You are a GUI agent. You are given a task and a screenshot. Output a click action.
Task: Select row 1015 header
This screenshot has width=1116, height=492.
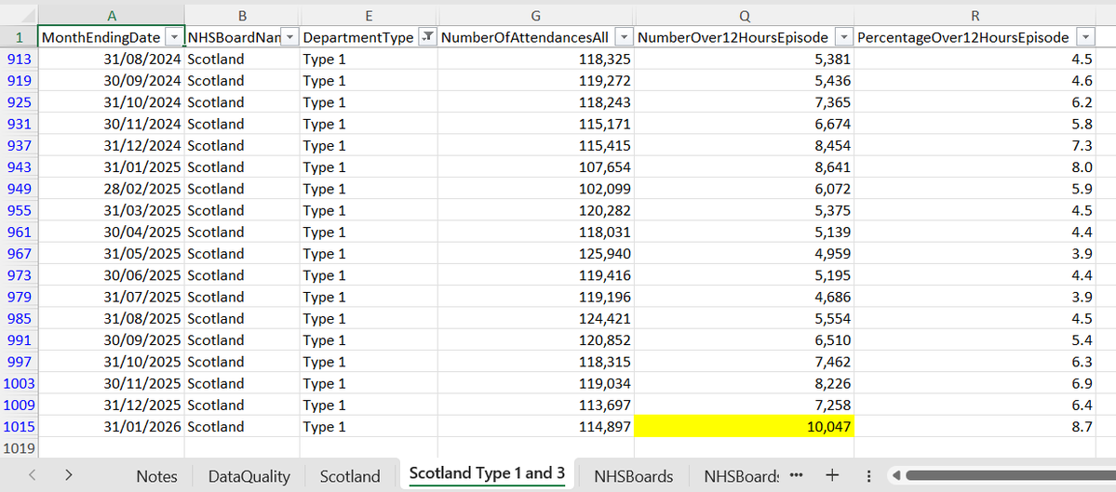tap(19, 427)
